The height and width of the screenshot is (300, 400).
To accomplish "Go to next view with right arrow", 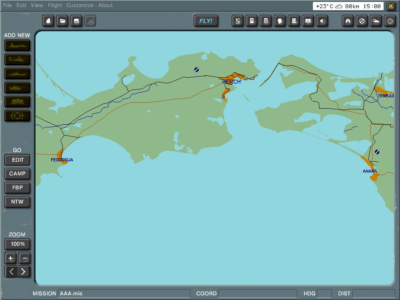I will (24, 272).
